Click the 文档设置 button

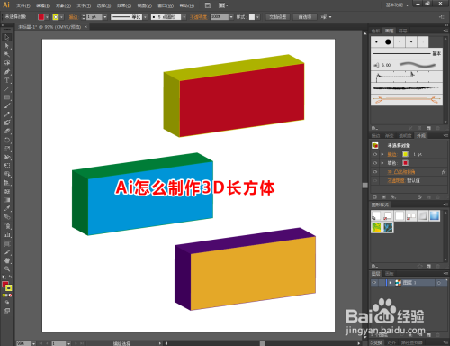tap(278, 17)
